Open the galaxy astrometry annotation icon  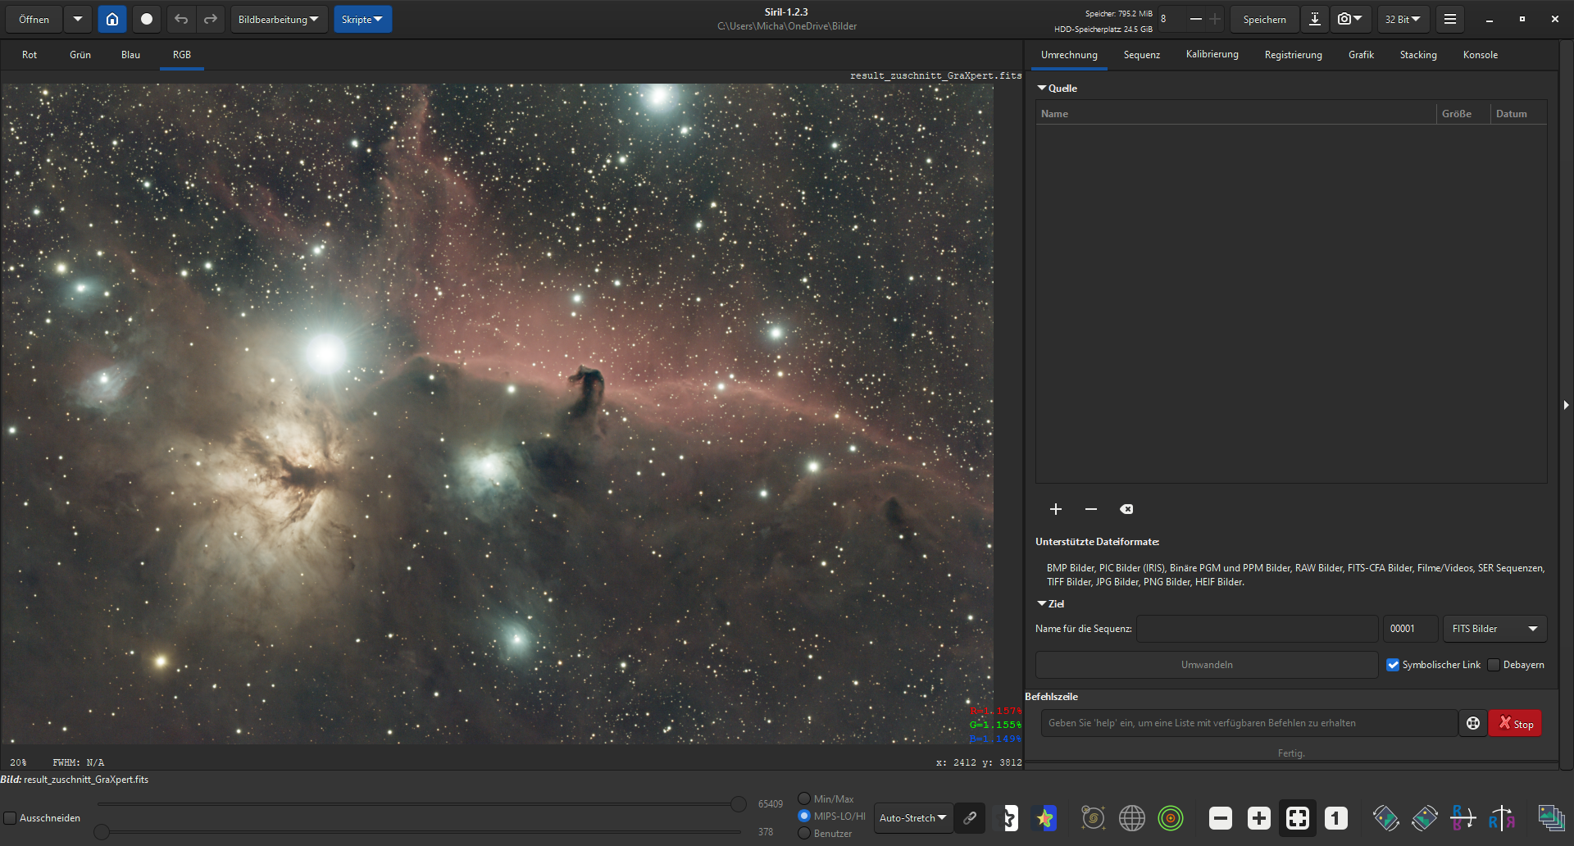pos(1093,818)
